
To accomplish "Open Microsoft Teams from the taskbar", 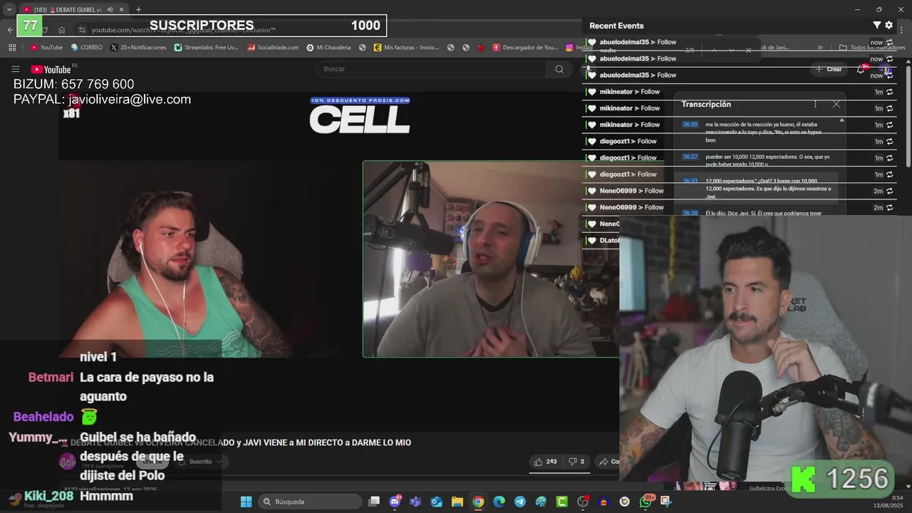I will (416, 502).
